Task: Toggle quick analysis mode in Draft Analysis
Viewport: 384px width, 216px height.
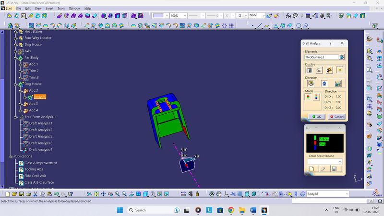Action: click(x=308, y=97)
